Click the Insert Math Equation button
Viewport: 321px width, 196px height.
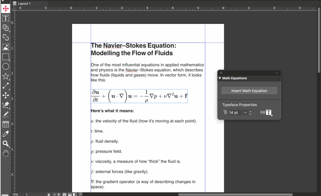[x=249, y=91]
